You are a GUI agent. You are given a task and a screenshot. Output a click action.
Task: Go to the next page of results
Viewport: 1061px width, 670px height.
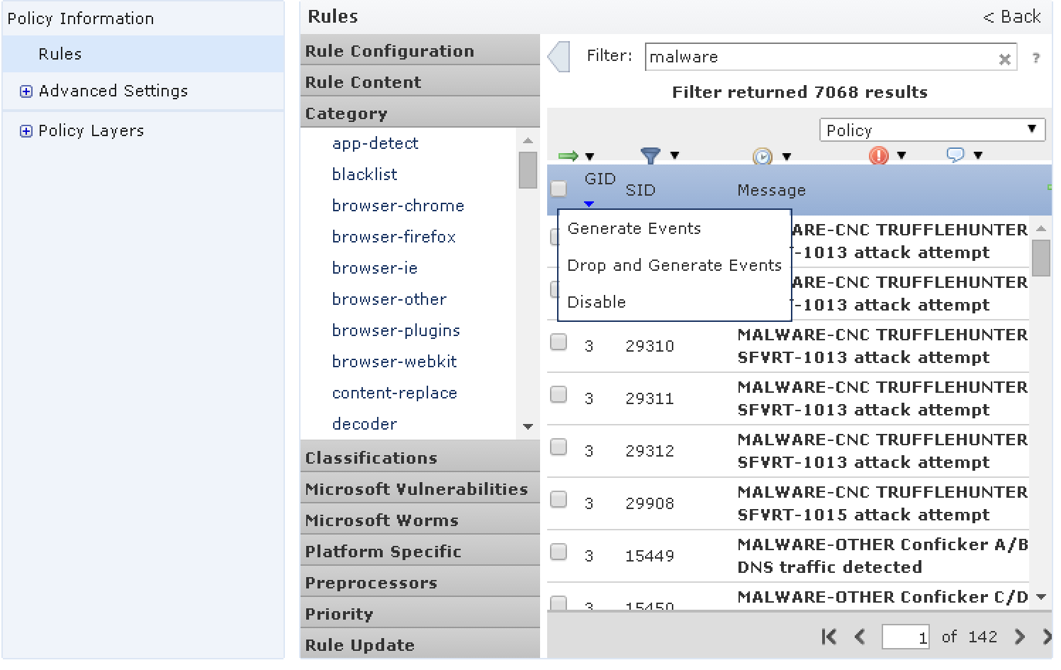click(1019, 637)
